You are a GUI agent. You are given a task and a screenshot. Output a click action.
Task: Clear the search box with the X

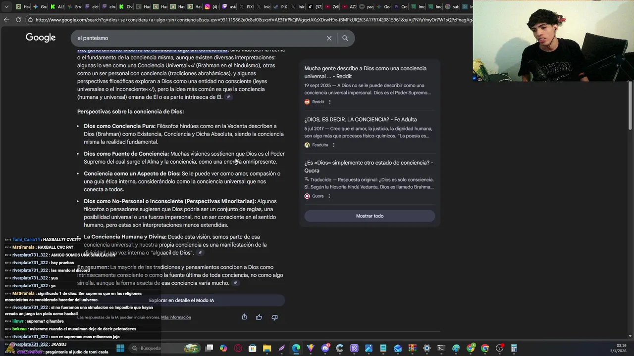[x=329, y=38]
